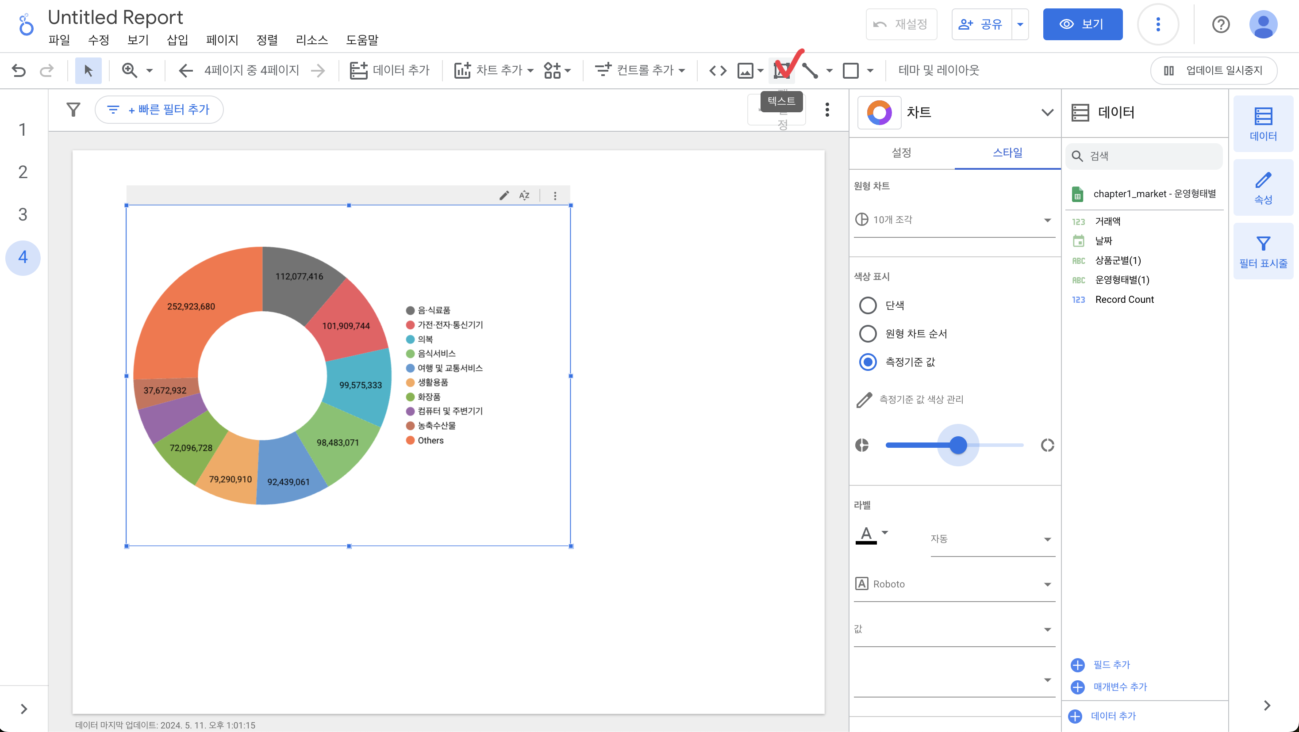Select the 원형 차트 순서 radio option
This screenshot has width=1299, height=732.
coord(867,333)
